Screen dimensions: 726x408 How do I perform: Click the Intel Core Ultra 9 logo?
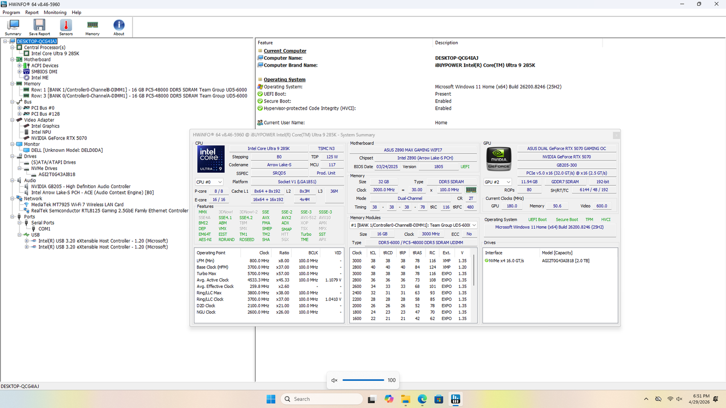click(x=211, y=159)
